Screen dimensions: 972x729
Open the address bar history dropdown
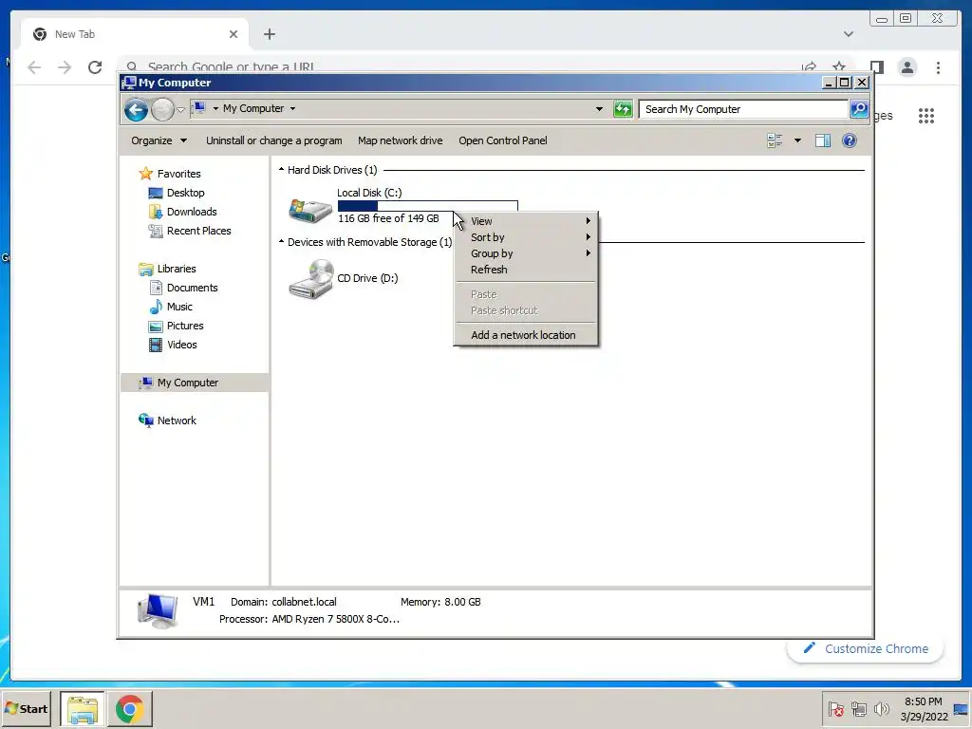(x=599, y=109)
